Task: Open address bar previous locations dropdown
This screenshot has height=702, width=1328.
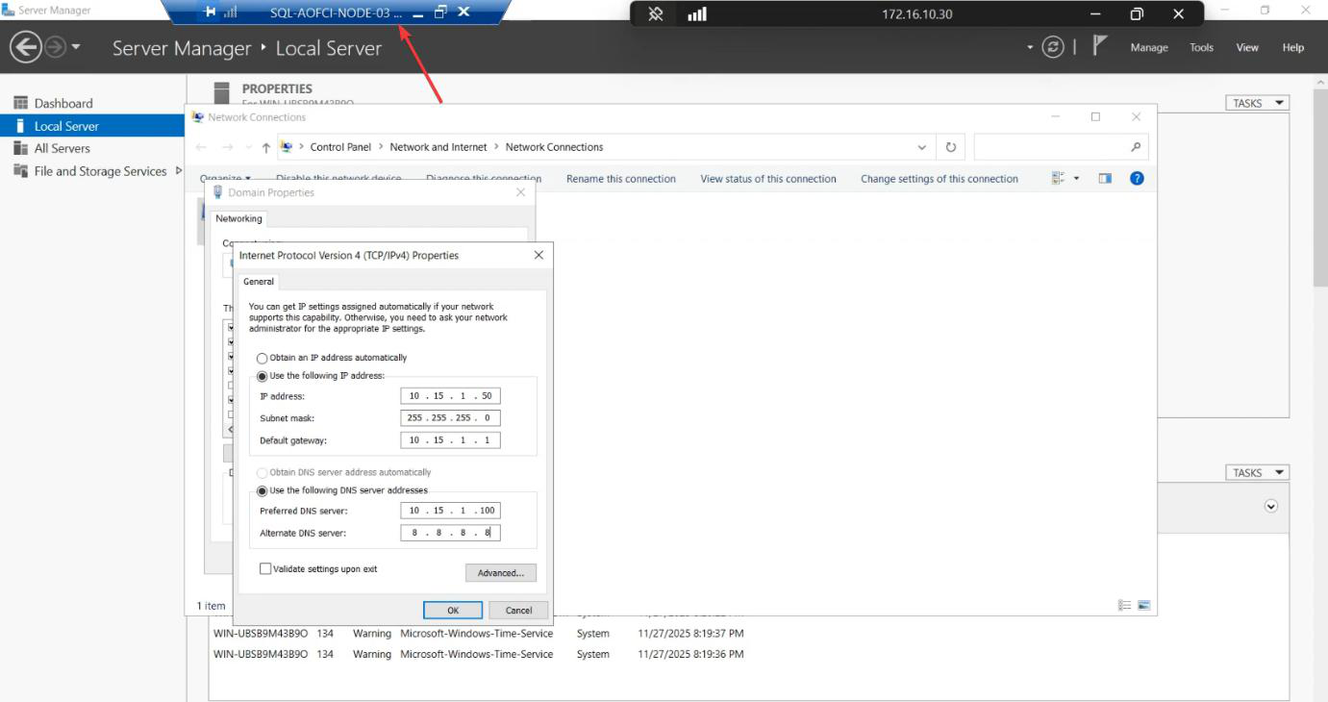Action: click(x=922, y=147)
